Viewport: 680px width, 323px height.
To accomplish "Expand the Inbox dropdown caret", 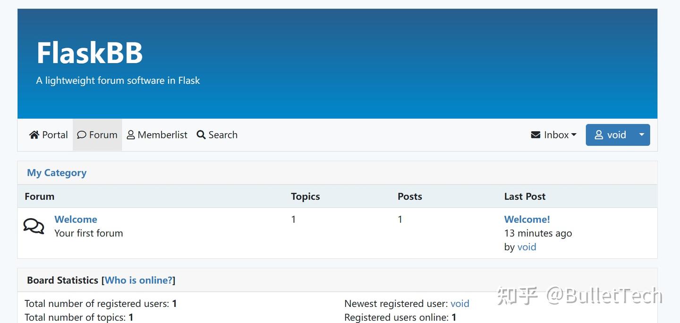I will point(574,135).
